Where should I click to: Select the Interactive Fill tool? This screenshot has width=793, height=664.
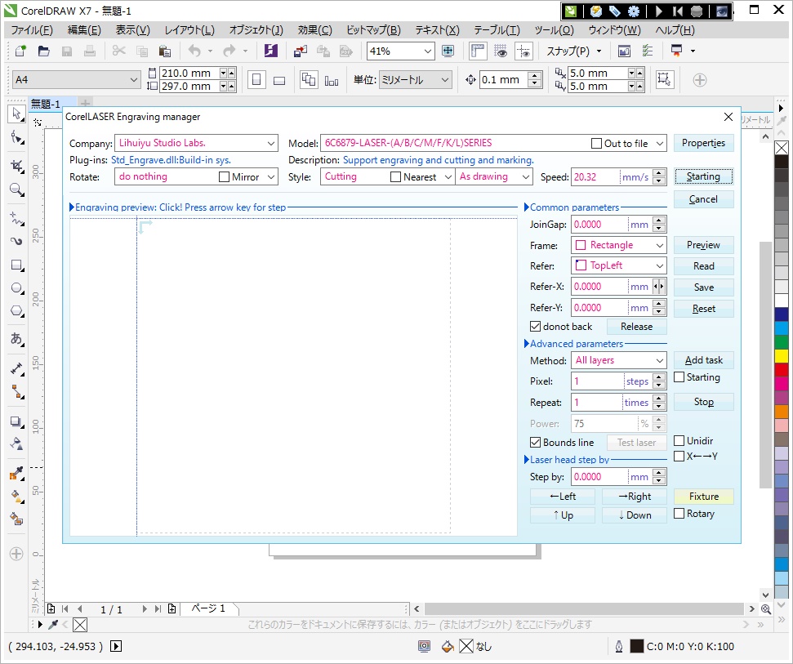16,496
